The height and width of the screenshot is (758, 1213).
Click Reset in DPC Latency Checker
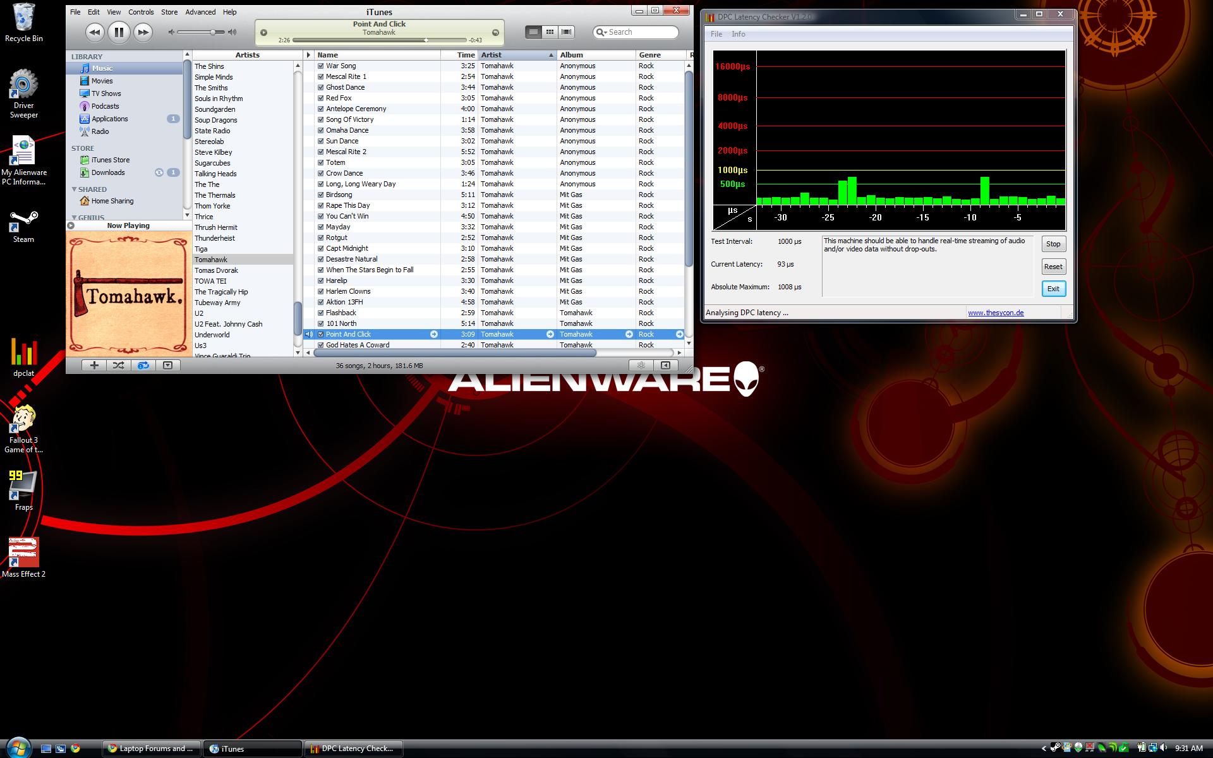point(1053,267)
